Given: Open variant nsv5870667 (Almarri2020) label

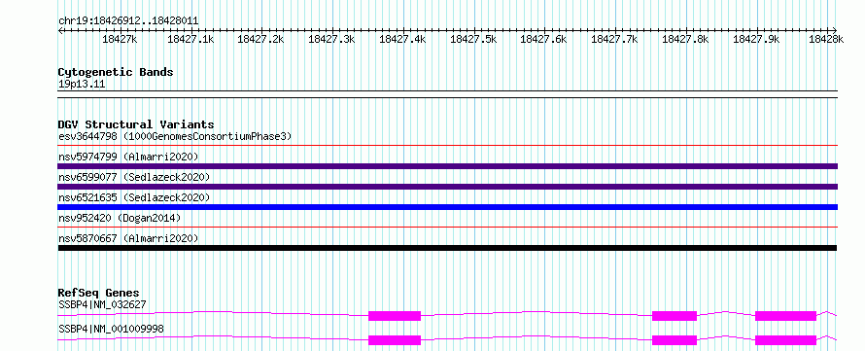Looking at the screenshot, I should [x=128, y=238].
